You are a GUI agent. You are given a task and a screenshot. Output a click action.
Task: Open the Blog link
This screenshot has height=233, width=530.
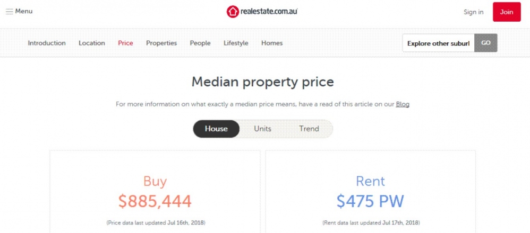tap(403, 104)
